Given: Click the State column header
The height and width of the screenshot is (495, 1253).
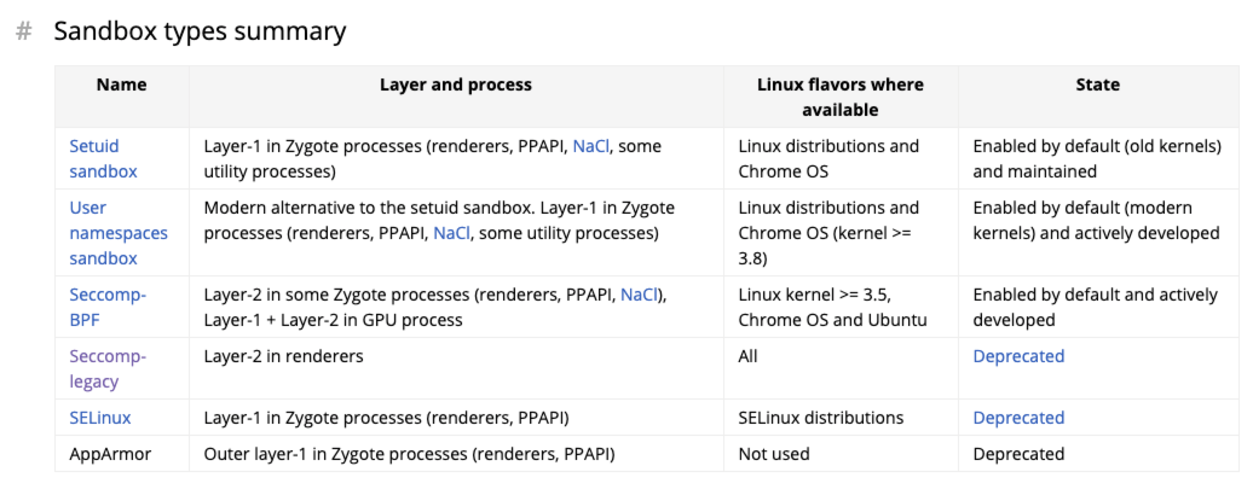Looking at the screenshot, I should tap(1098, 85).
